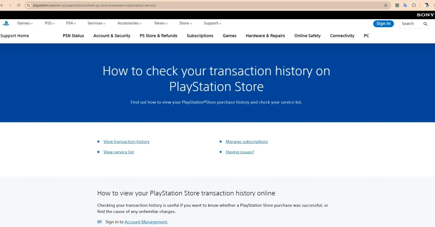Click the browser forward arrow
Screen dimensions: 435x227
10,5
